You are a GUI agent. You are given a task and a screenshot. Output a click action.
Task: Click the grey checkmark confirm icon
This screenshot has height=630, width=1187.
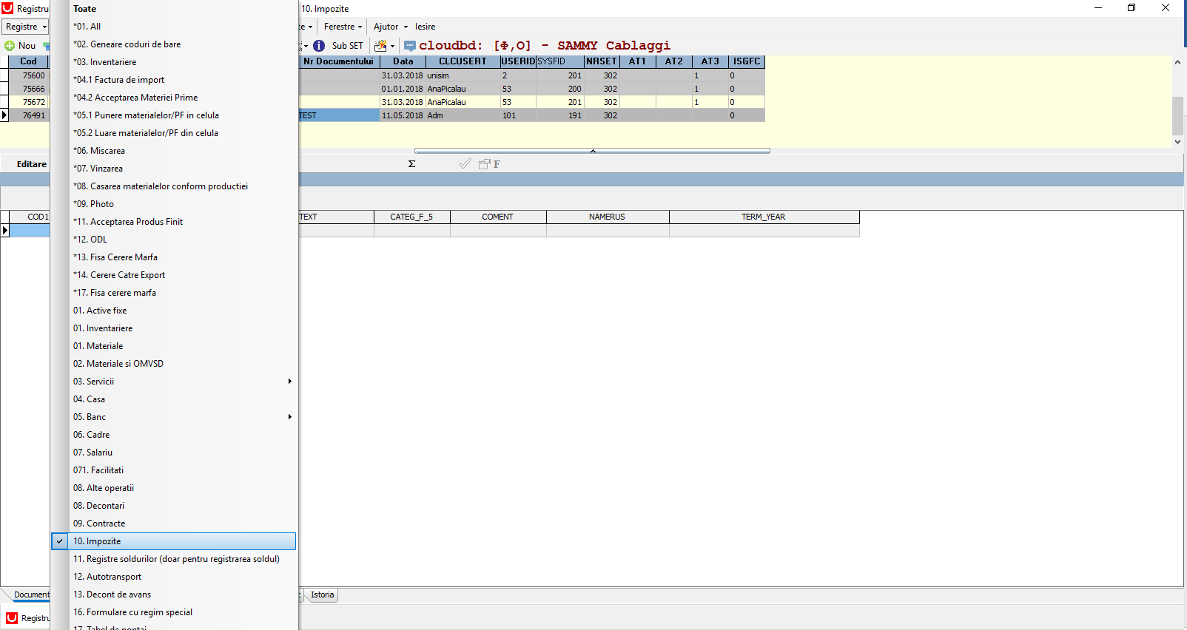465,163
